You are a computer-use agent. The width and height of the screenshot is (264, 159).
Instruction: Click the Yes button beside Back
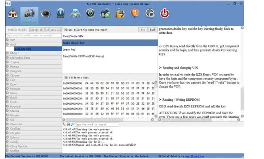point(143,30)
